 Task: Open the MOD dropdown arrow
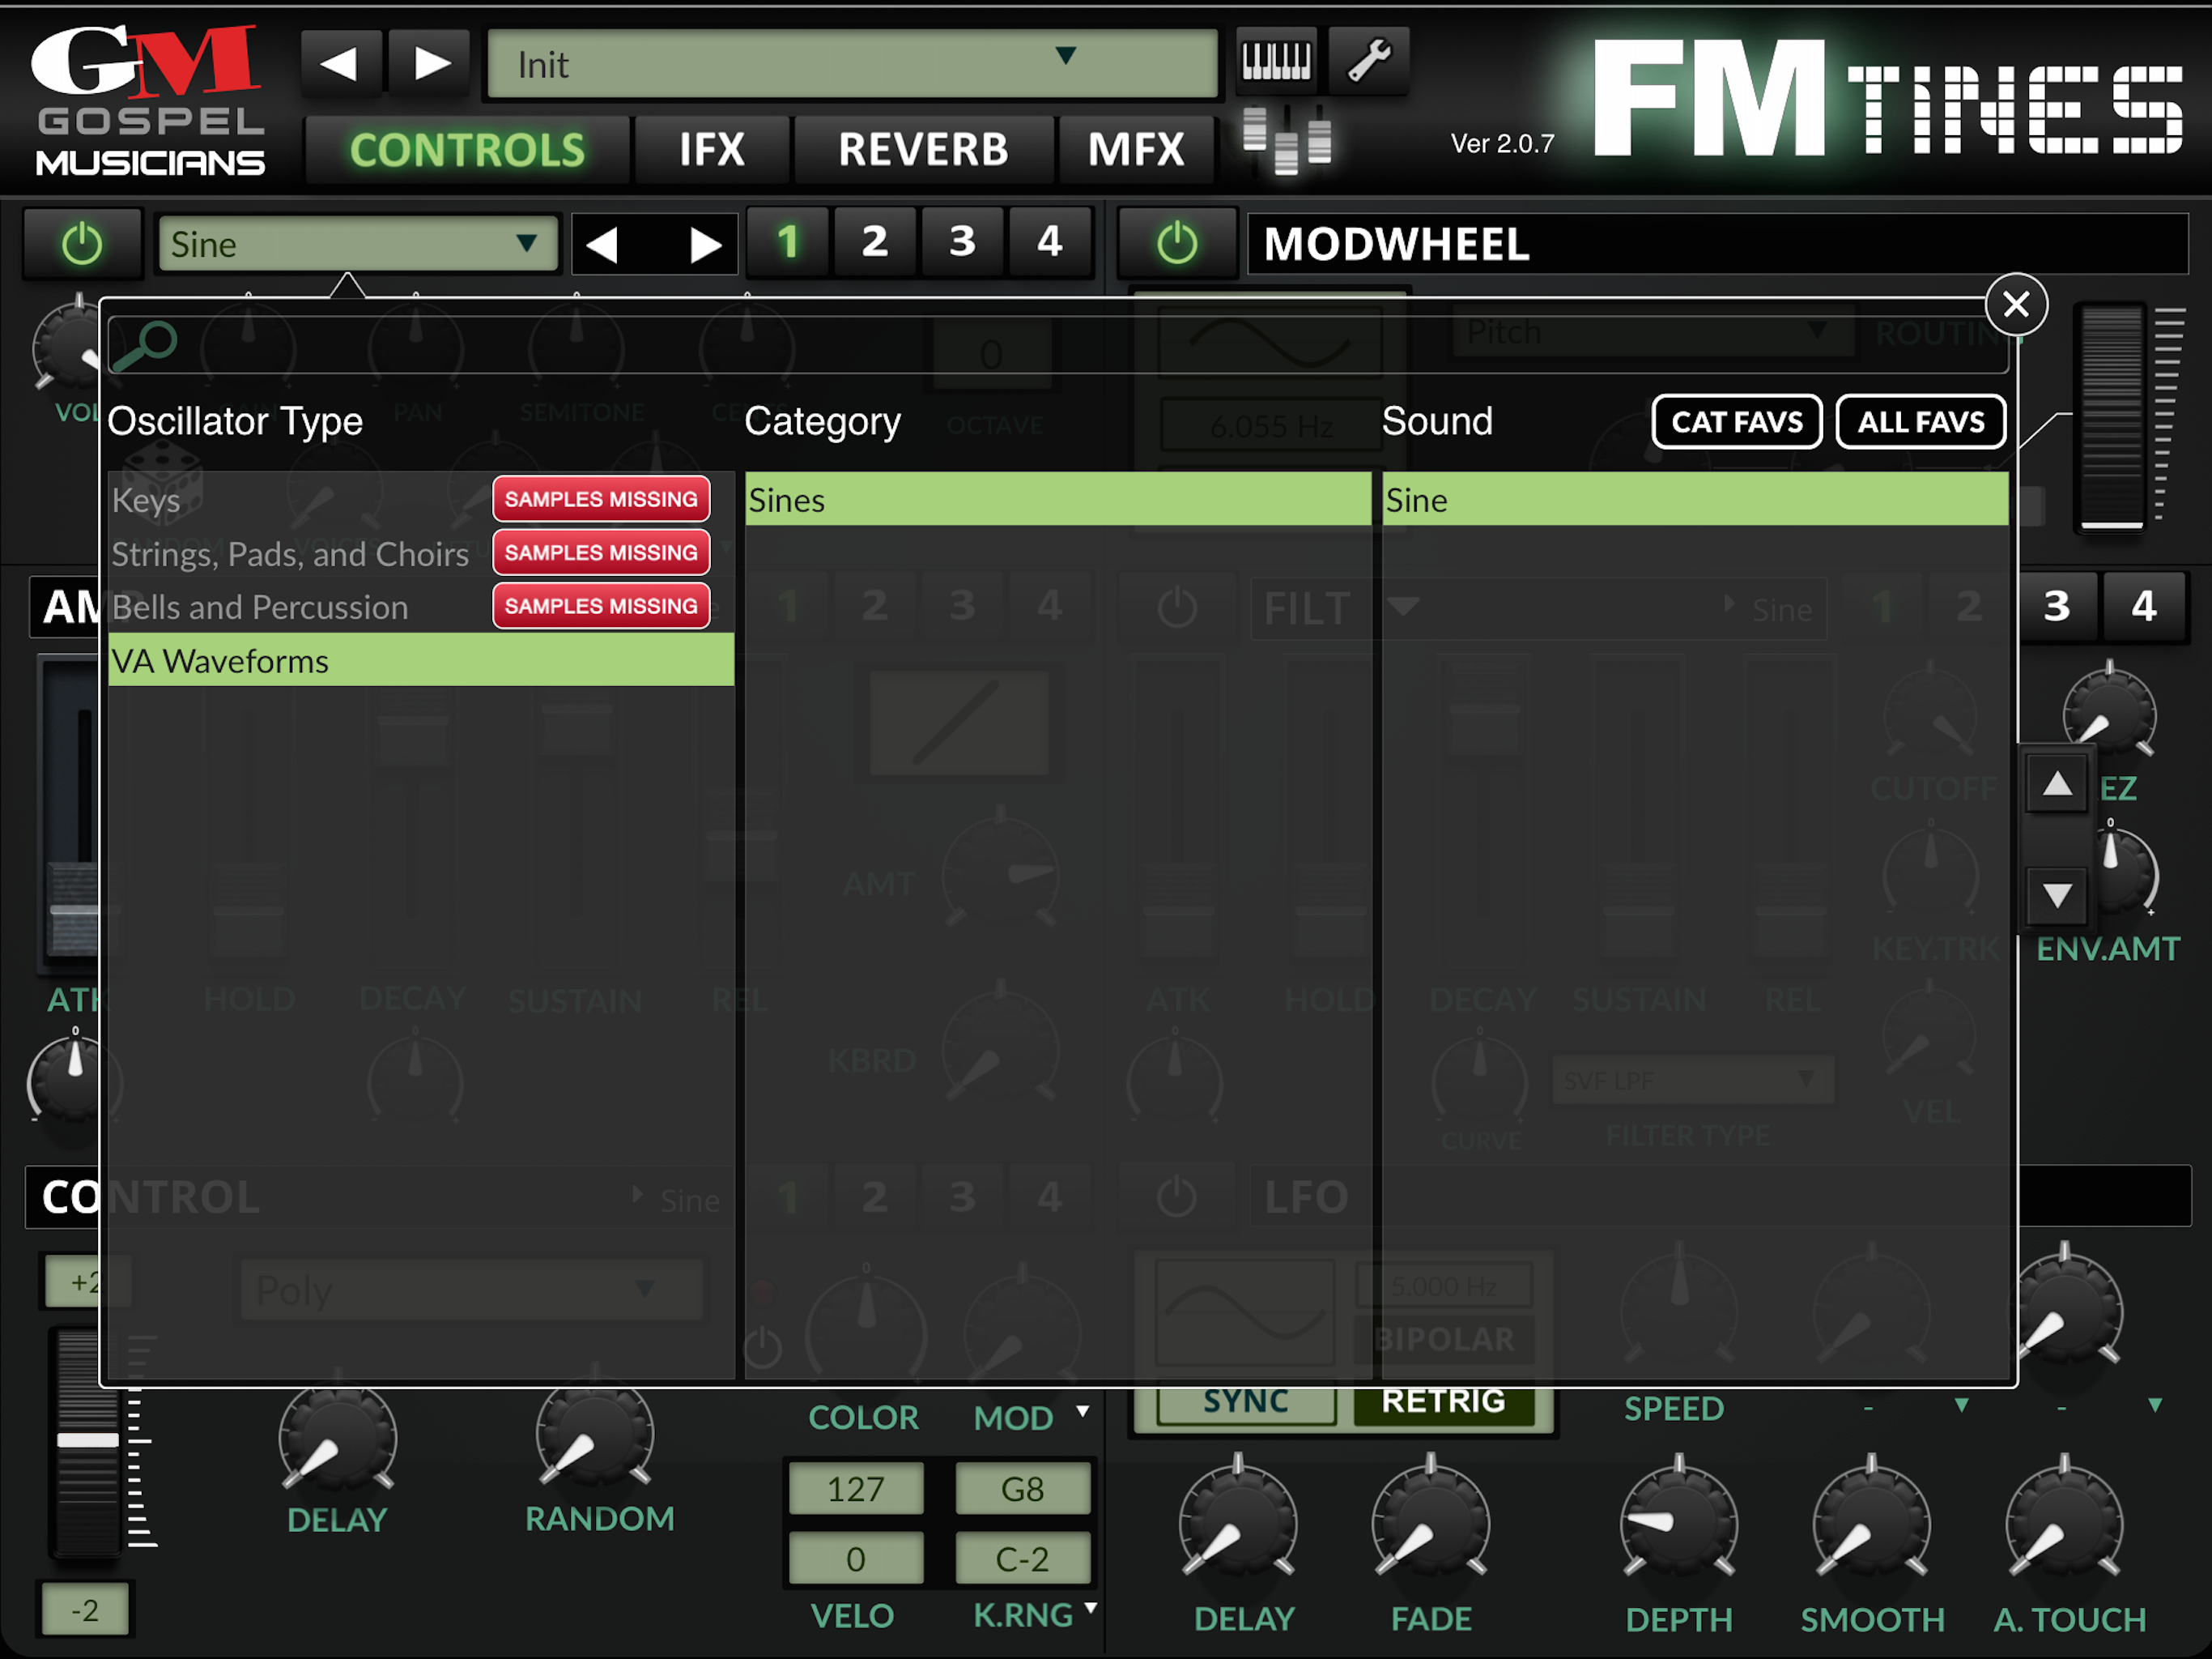[x=1082, y=1411]
